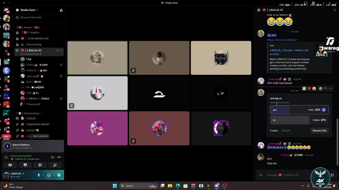
Task: Open Microsoft Store from taskbar
Action: pyautogui.click(x=185, y=186)
